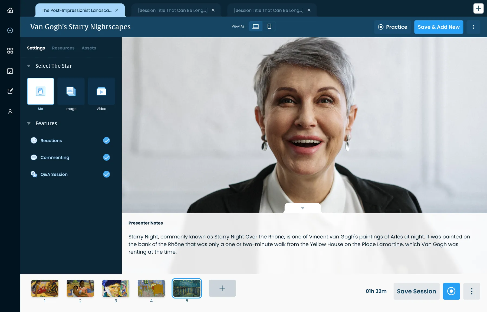Click the Practice button
Viewport: 487px width, 312px height.
(393, 27)
